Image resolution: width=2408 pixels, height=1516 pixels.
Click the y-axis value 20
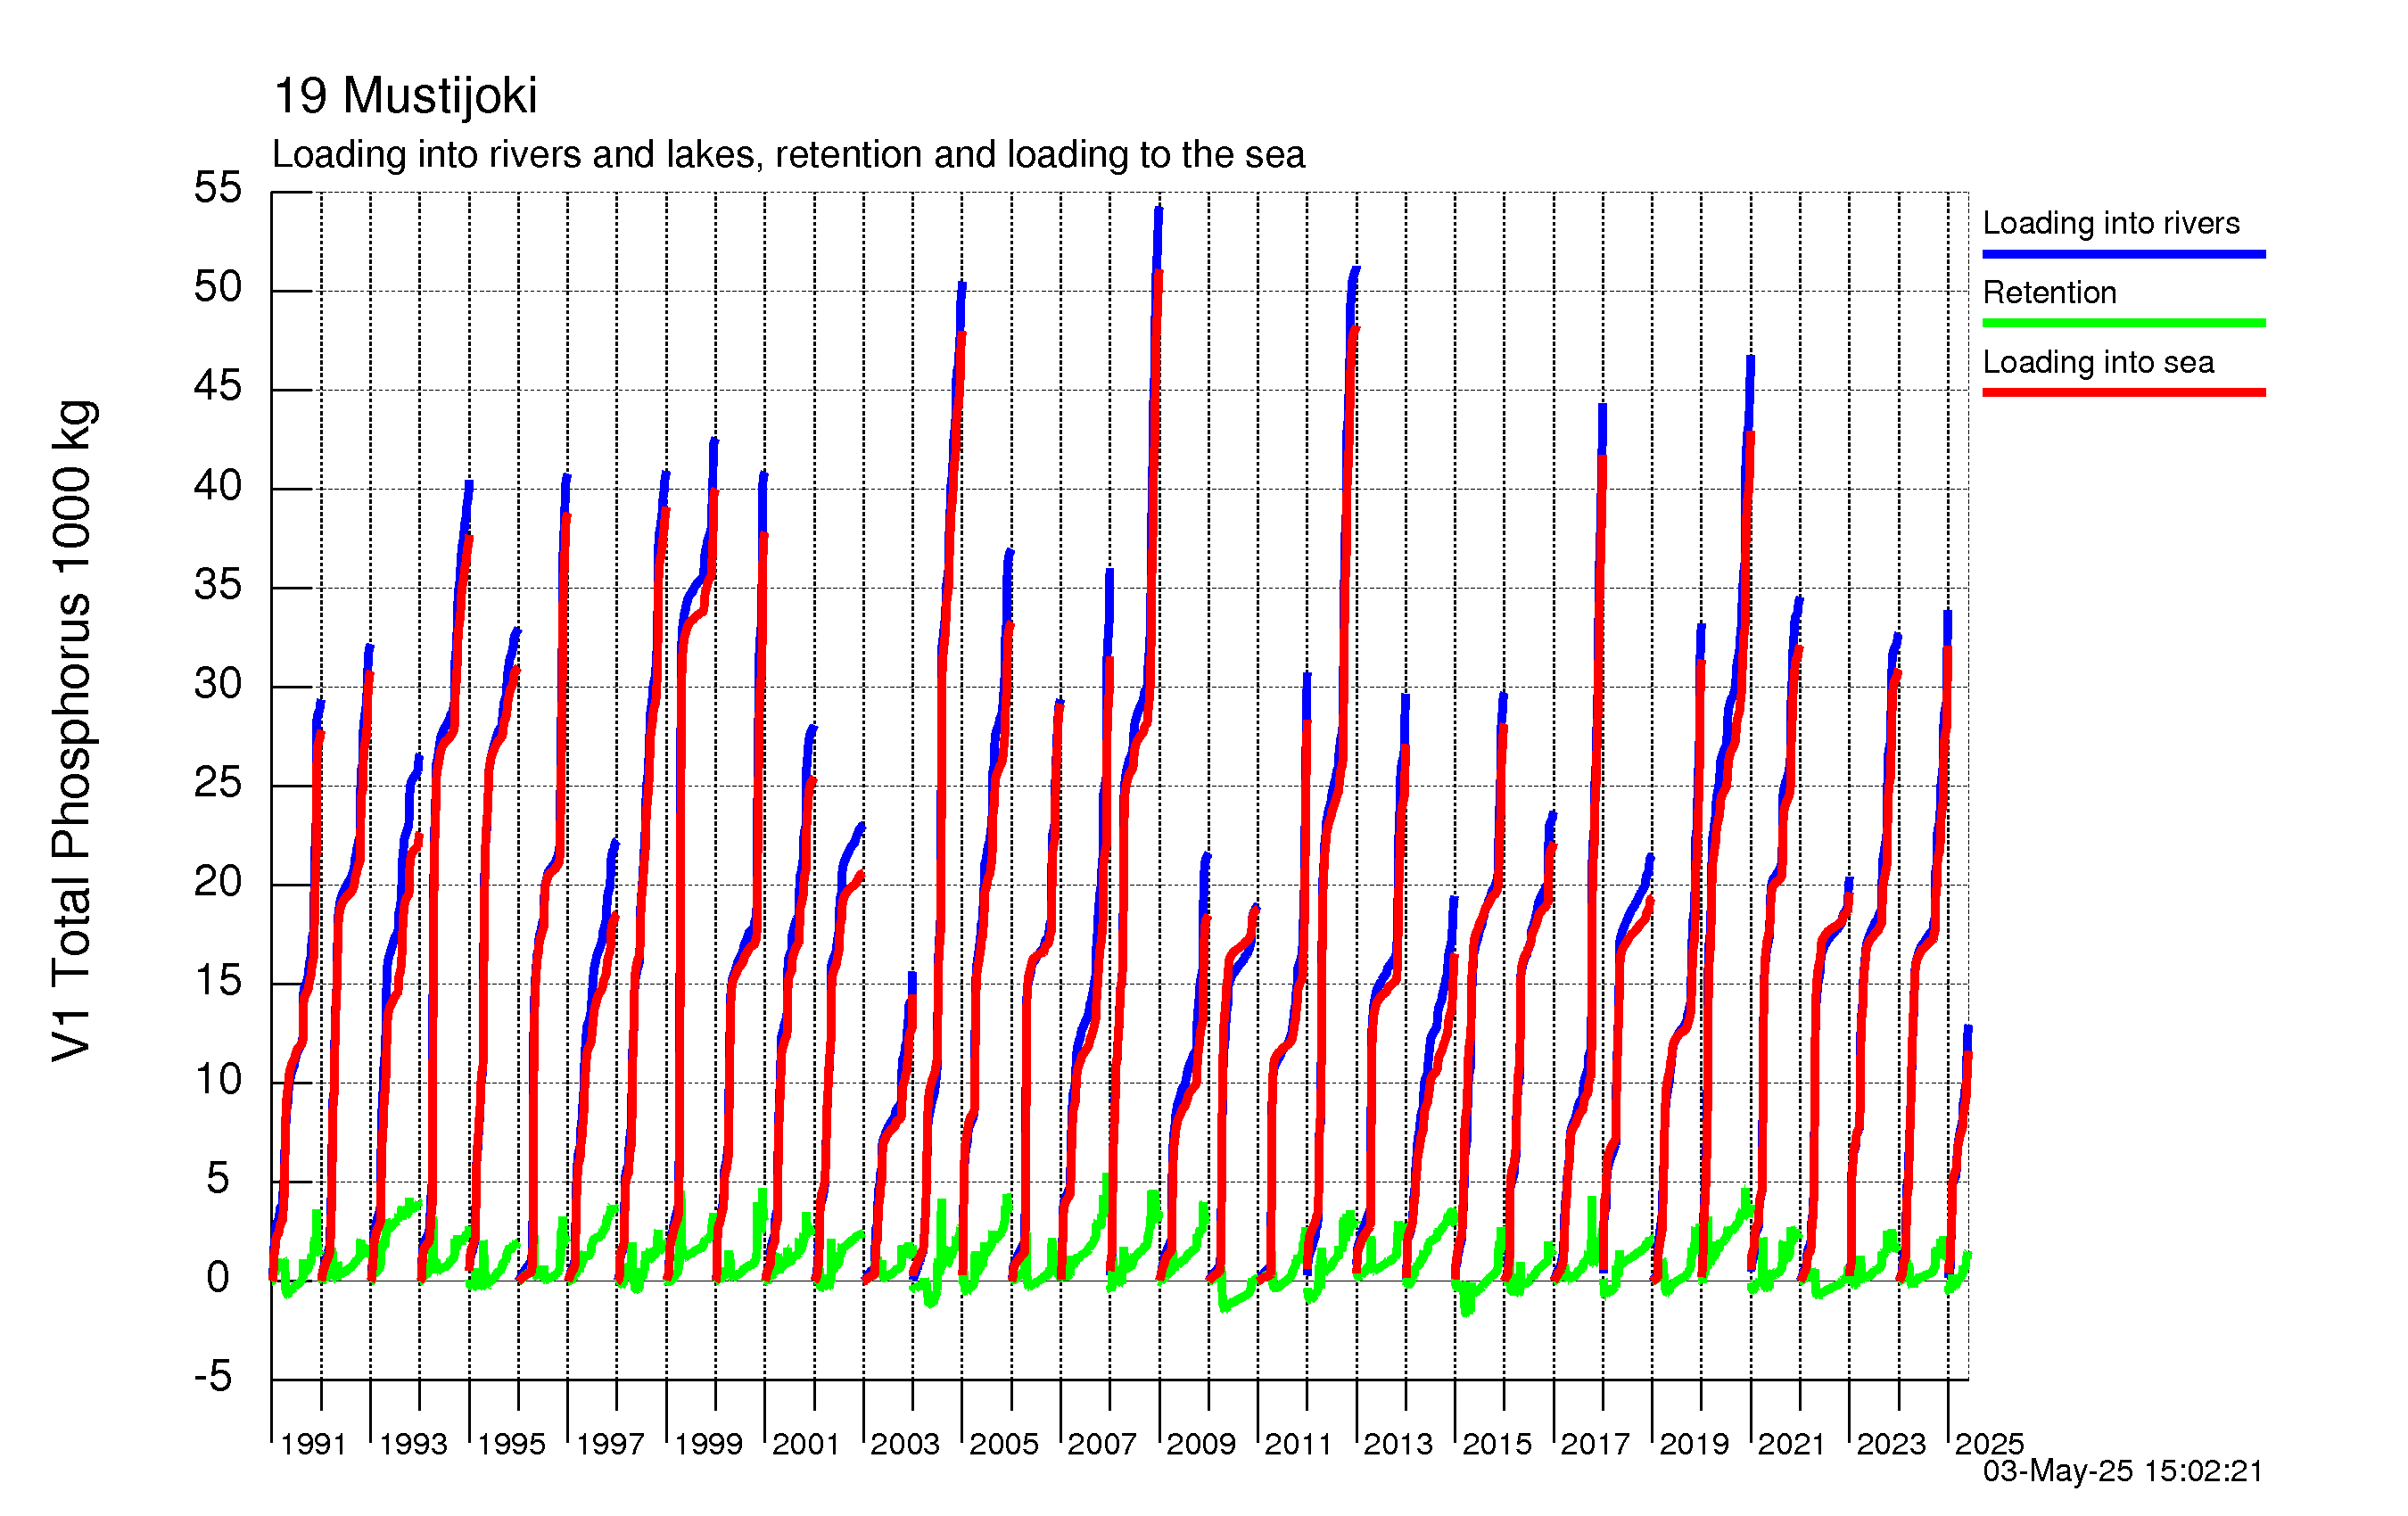click(x=218, y=882)
